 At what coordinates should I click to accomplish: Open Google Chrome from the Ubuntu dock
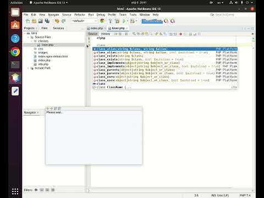pos(15,52)
